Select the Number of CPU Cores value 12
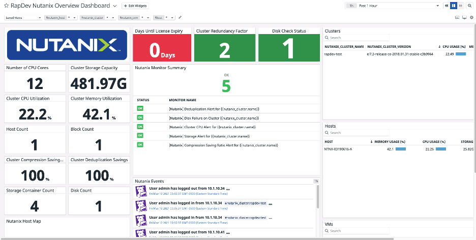Image resolution: width=476 pixels, height=240 pixels. (x=35, y=83)
